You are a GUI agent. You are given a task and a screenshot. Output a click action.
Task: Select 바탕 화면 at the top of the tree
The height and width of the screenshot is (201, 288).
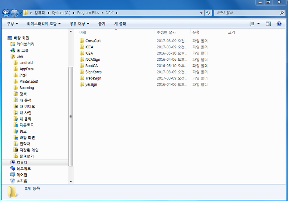[21, 38]
